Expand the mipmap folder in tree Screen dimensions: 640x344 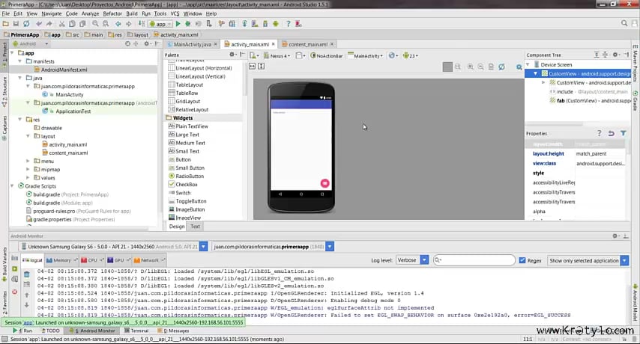(x=28, y=169)
